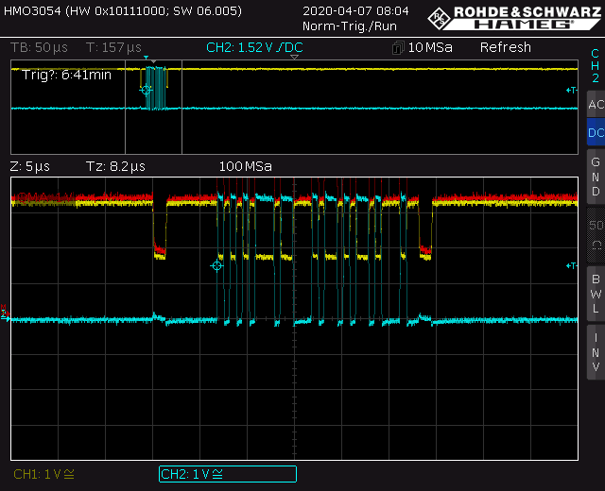Click the cyan crosshair cursor in zoom view
This screenshot has height=491, width=605.
216,266
